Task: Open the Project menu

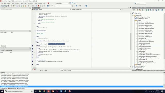Action: coord(22,3)
